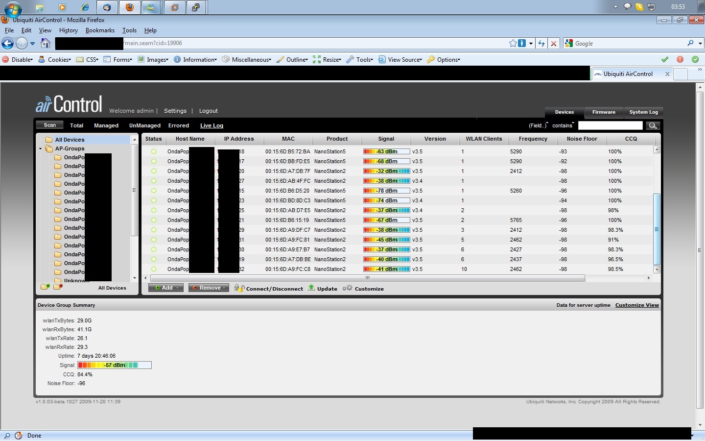Click the Google search magnifier icon

(691, 43)
